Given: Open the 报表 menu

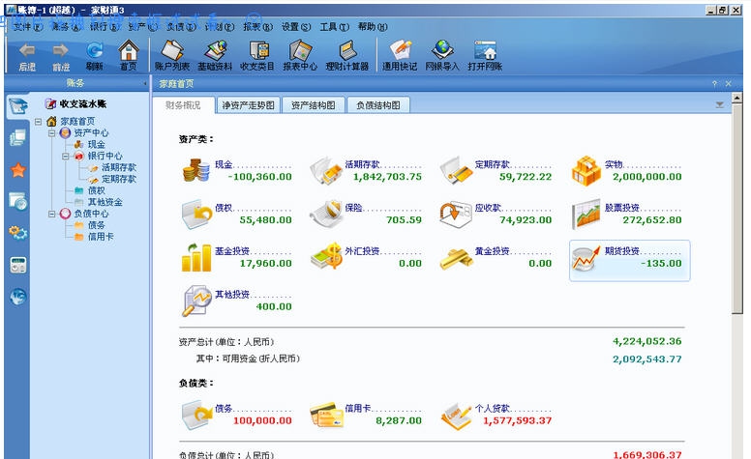Looking at the screenshot, I should 257,27.
